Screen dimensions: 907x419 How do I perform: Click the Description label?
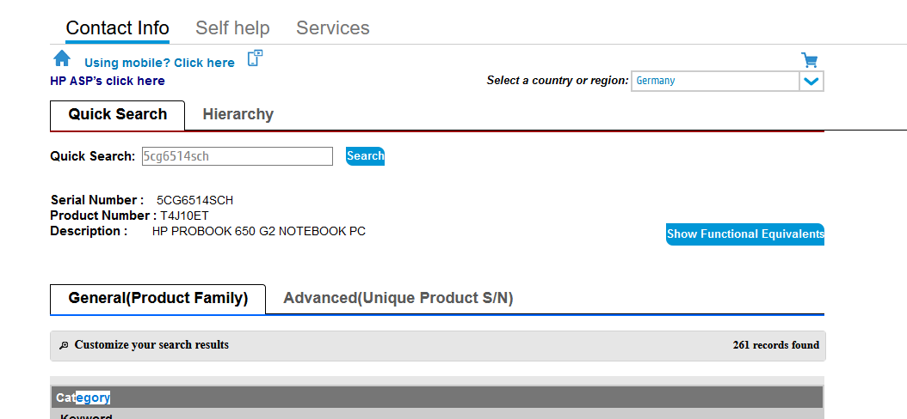pyautogui.click(x=89, y=232)
